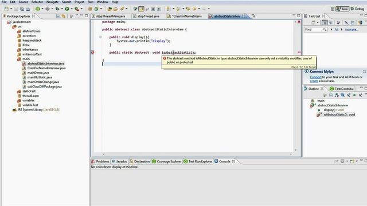Open the Problems tab in bottom panel
The image size is (367, 206).
(100, 161)
